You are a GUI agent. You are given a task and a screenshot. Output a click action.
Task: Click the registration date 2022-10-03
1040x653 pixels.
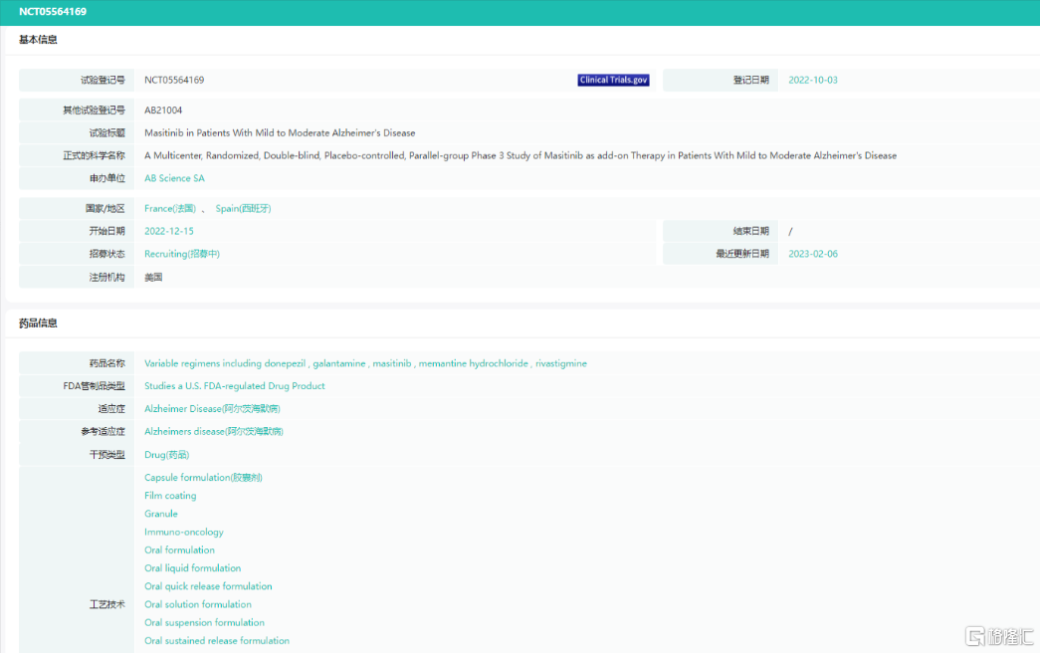[x=812, y=81]
